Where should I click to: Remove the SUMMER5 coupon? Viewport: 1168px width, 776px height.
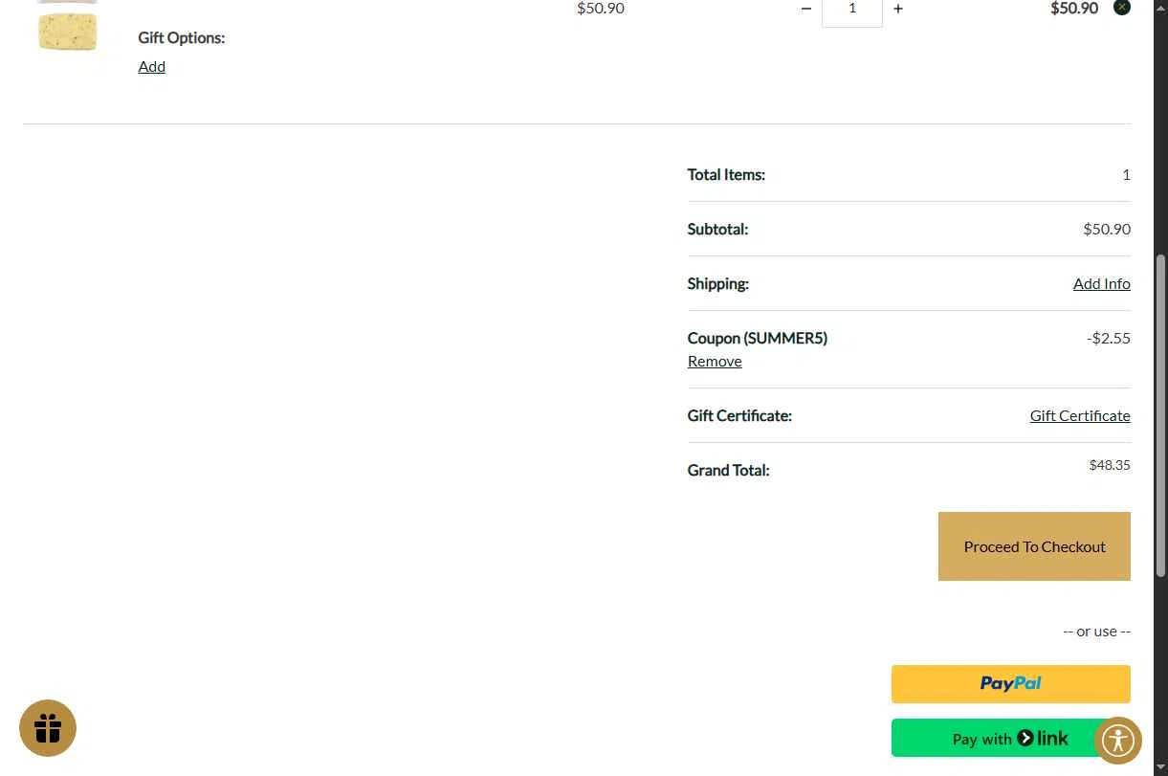[x=715, y=361]
